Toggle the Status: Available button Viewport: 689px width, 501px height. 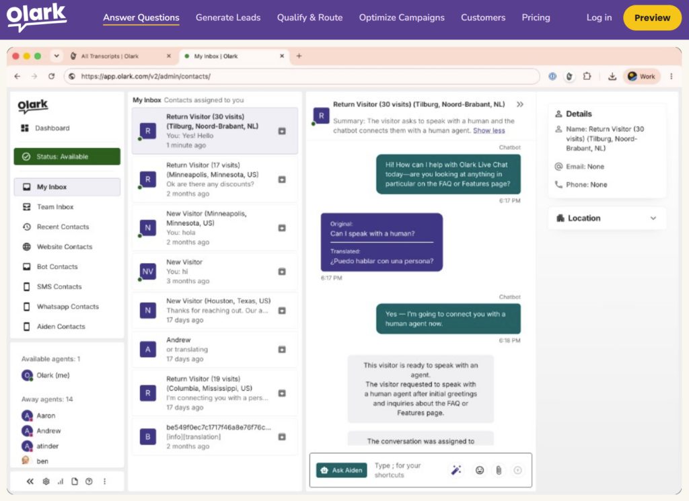[67, 157]
